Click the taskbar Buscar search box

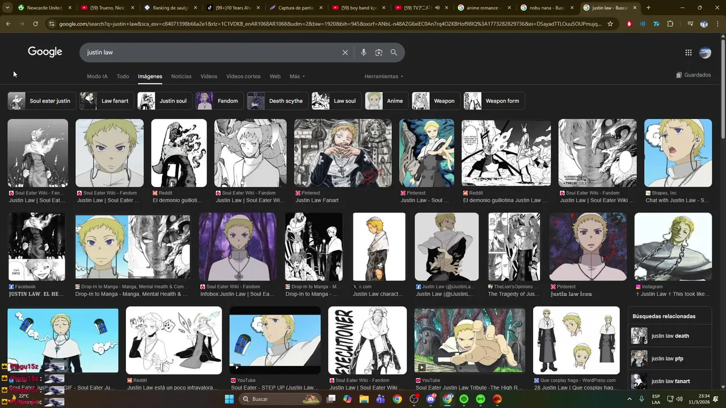tap(281, 399)
